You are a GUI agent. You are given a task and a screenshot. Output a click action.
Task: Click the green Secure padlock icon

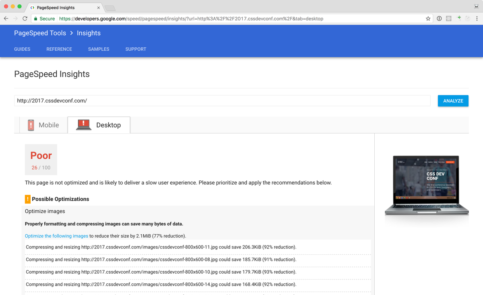pos(35,18)
